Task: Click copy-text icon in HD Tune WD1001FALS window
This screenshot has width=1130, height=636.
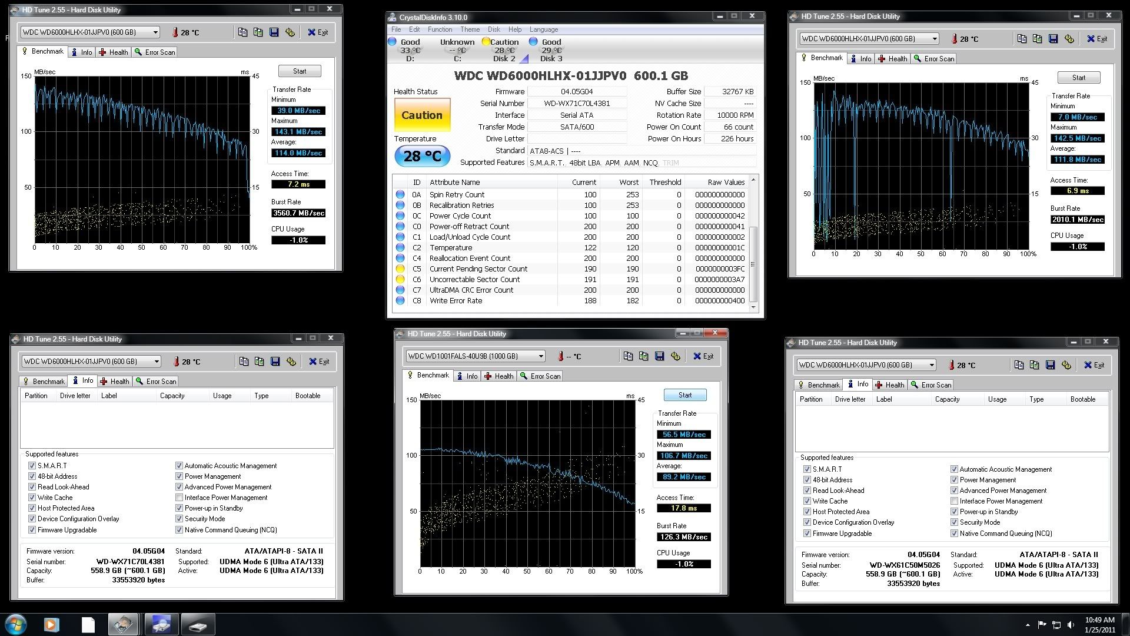Action: [x=628, y=356]
